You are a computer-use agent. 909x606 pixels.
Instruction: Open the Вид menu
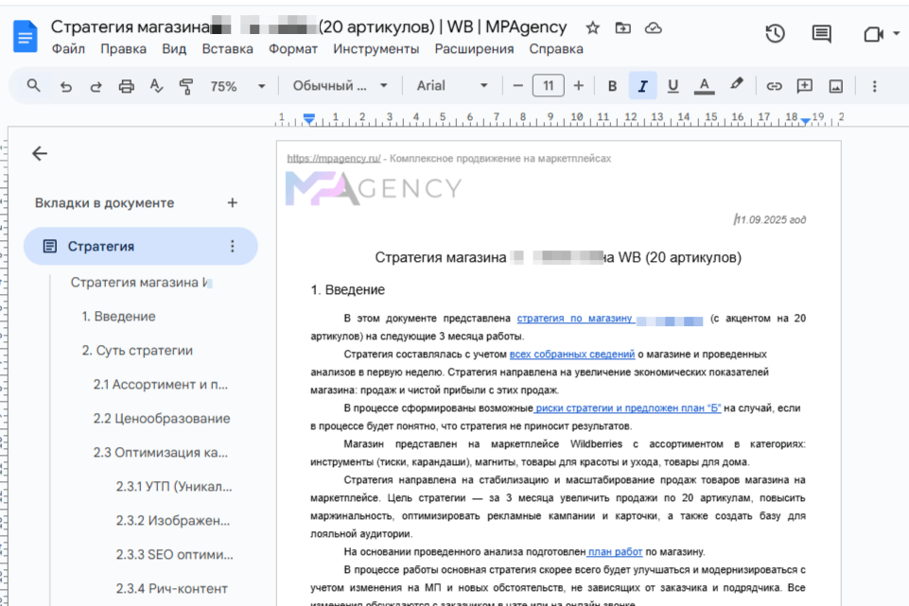click(174, 49)
